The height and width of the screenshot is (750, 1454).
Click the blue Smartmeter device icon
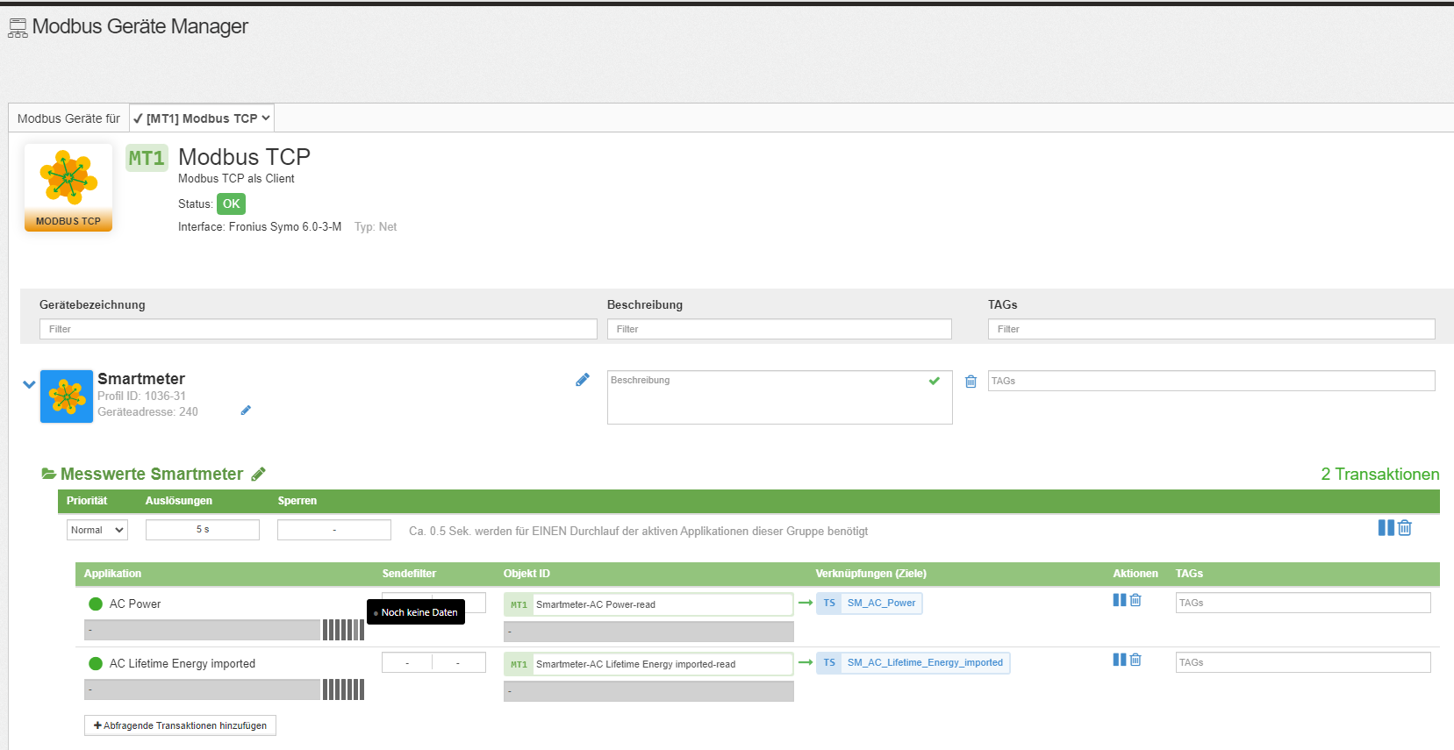(x=67, y=396)
